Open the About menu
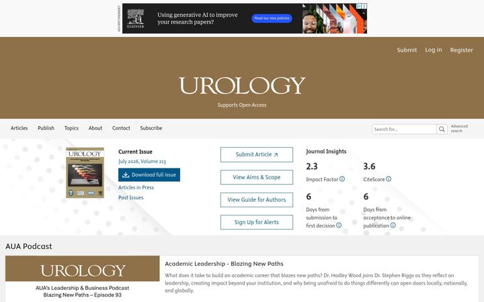Screen dimensions: 484x302 click(95, 128)
